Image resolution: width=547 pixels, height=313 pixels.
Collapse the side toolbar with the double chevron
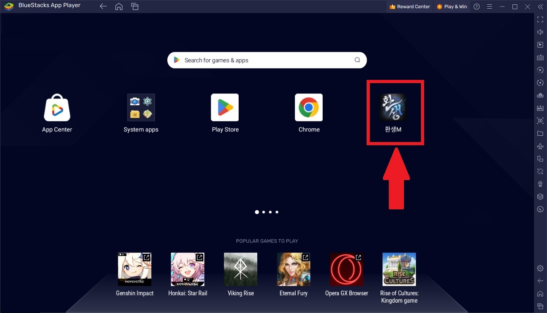coord(540,7)
